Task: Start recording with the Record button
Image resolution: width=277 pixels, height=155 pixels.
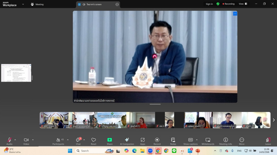Action: pos(157,141)
